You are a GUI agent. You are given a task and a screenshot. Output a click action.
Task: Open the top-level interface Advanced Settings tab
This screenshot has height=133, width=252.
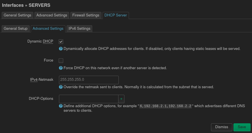[x=52, y=15]
